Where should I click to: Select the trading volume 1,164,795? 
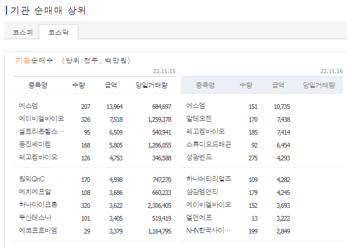160,231
